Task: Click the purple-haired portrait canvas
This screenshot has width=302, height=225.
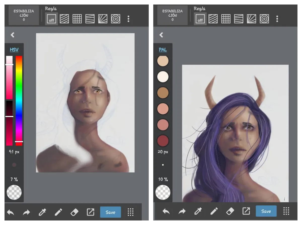Action: coord(235,133)
